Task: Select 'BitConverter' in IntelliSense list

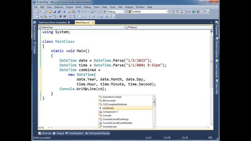Action: tap(125, 101)
